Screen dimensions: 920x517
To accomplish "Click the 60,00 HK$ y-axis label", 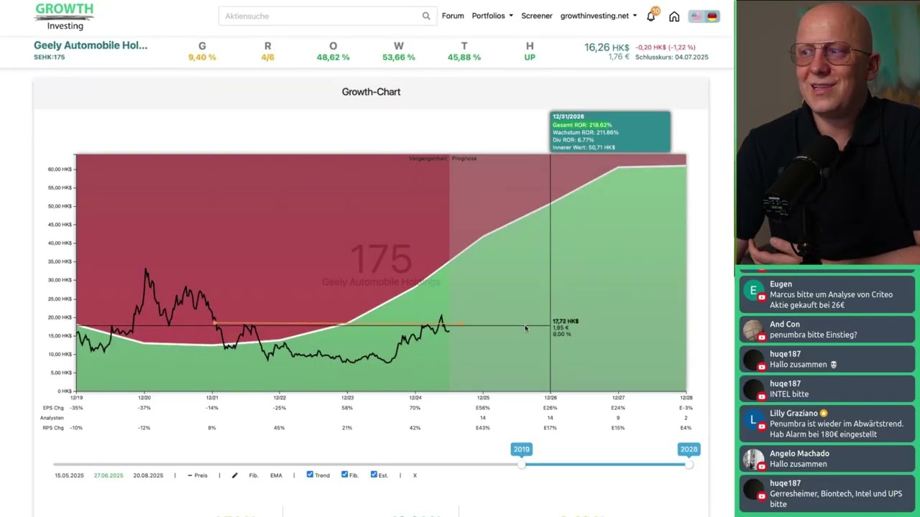I will tap(60, 169).
